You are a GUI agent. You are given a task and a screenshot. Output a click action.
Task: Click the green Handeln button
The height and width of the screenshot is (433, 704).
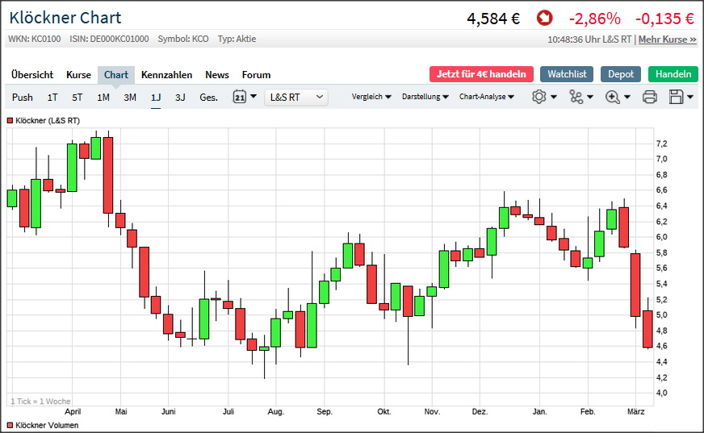click(673, 74)
